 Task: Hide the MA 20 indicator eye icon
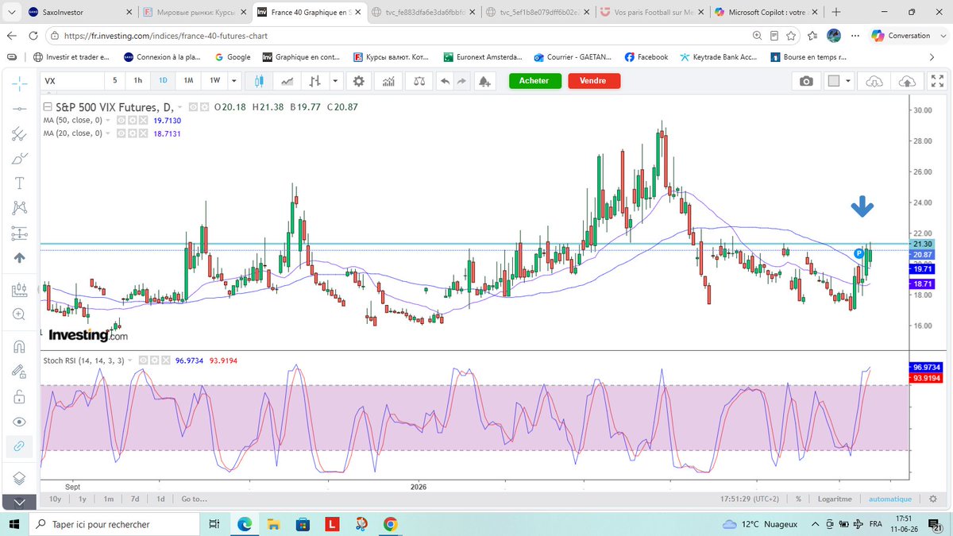click(121, 133)
